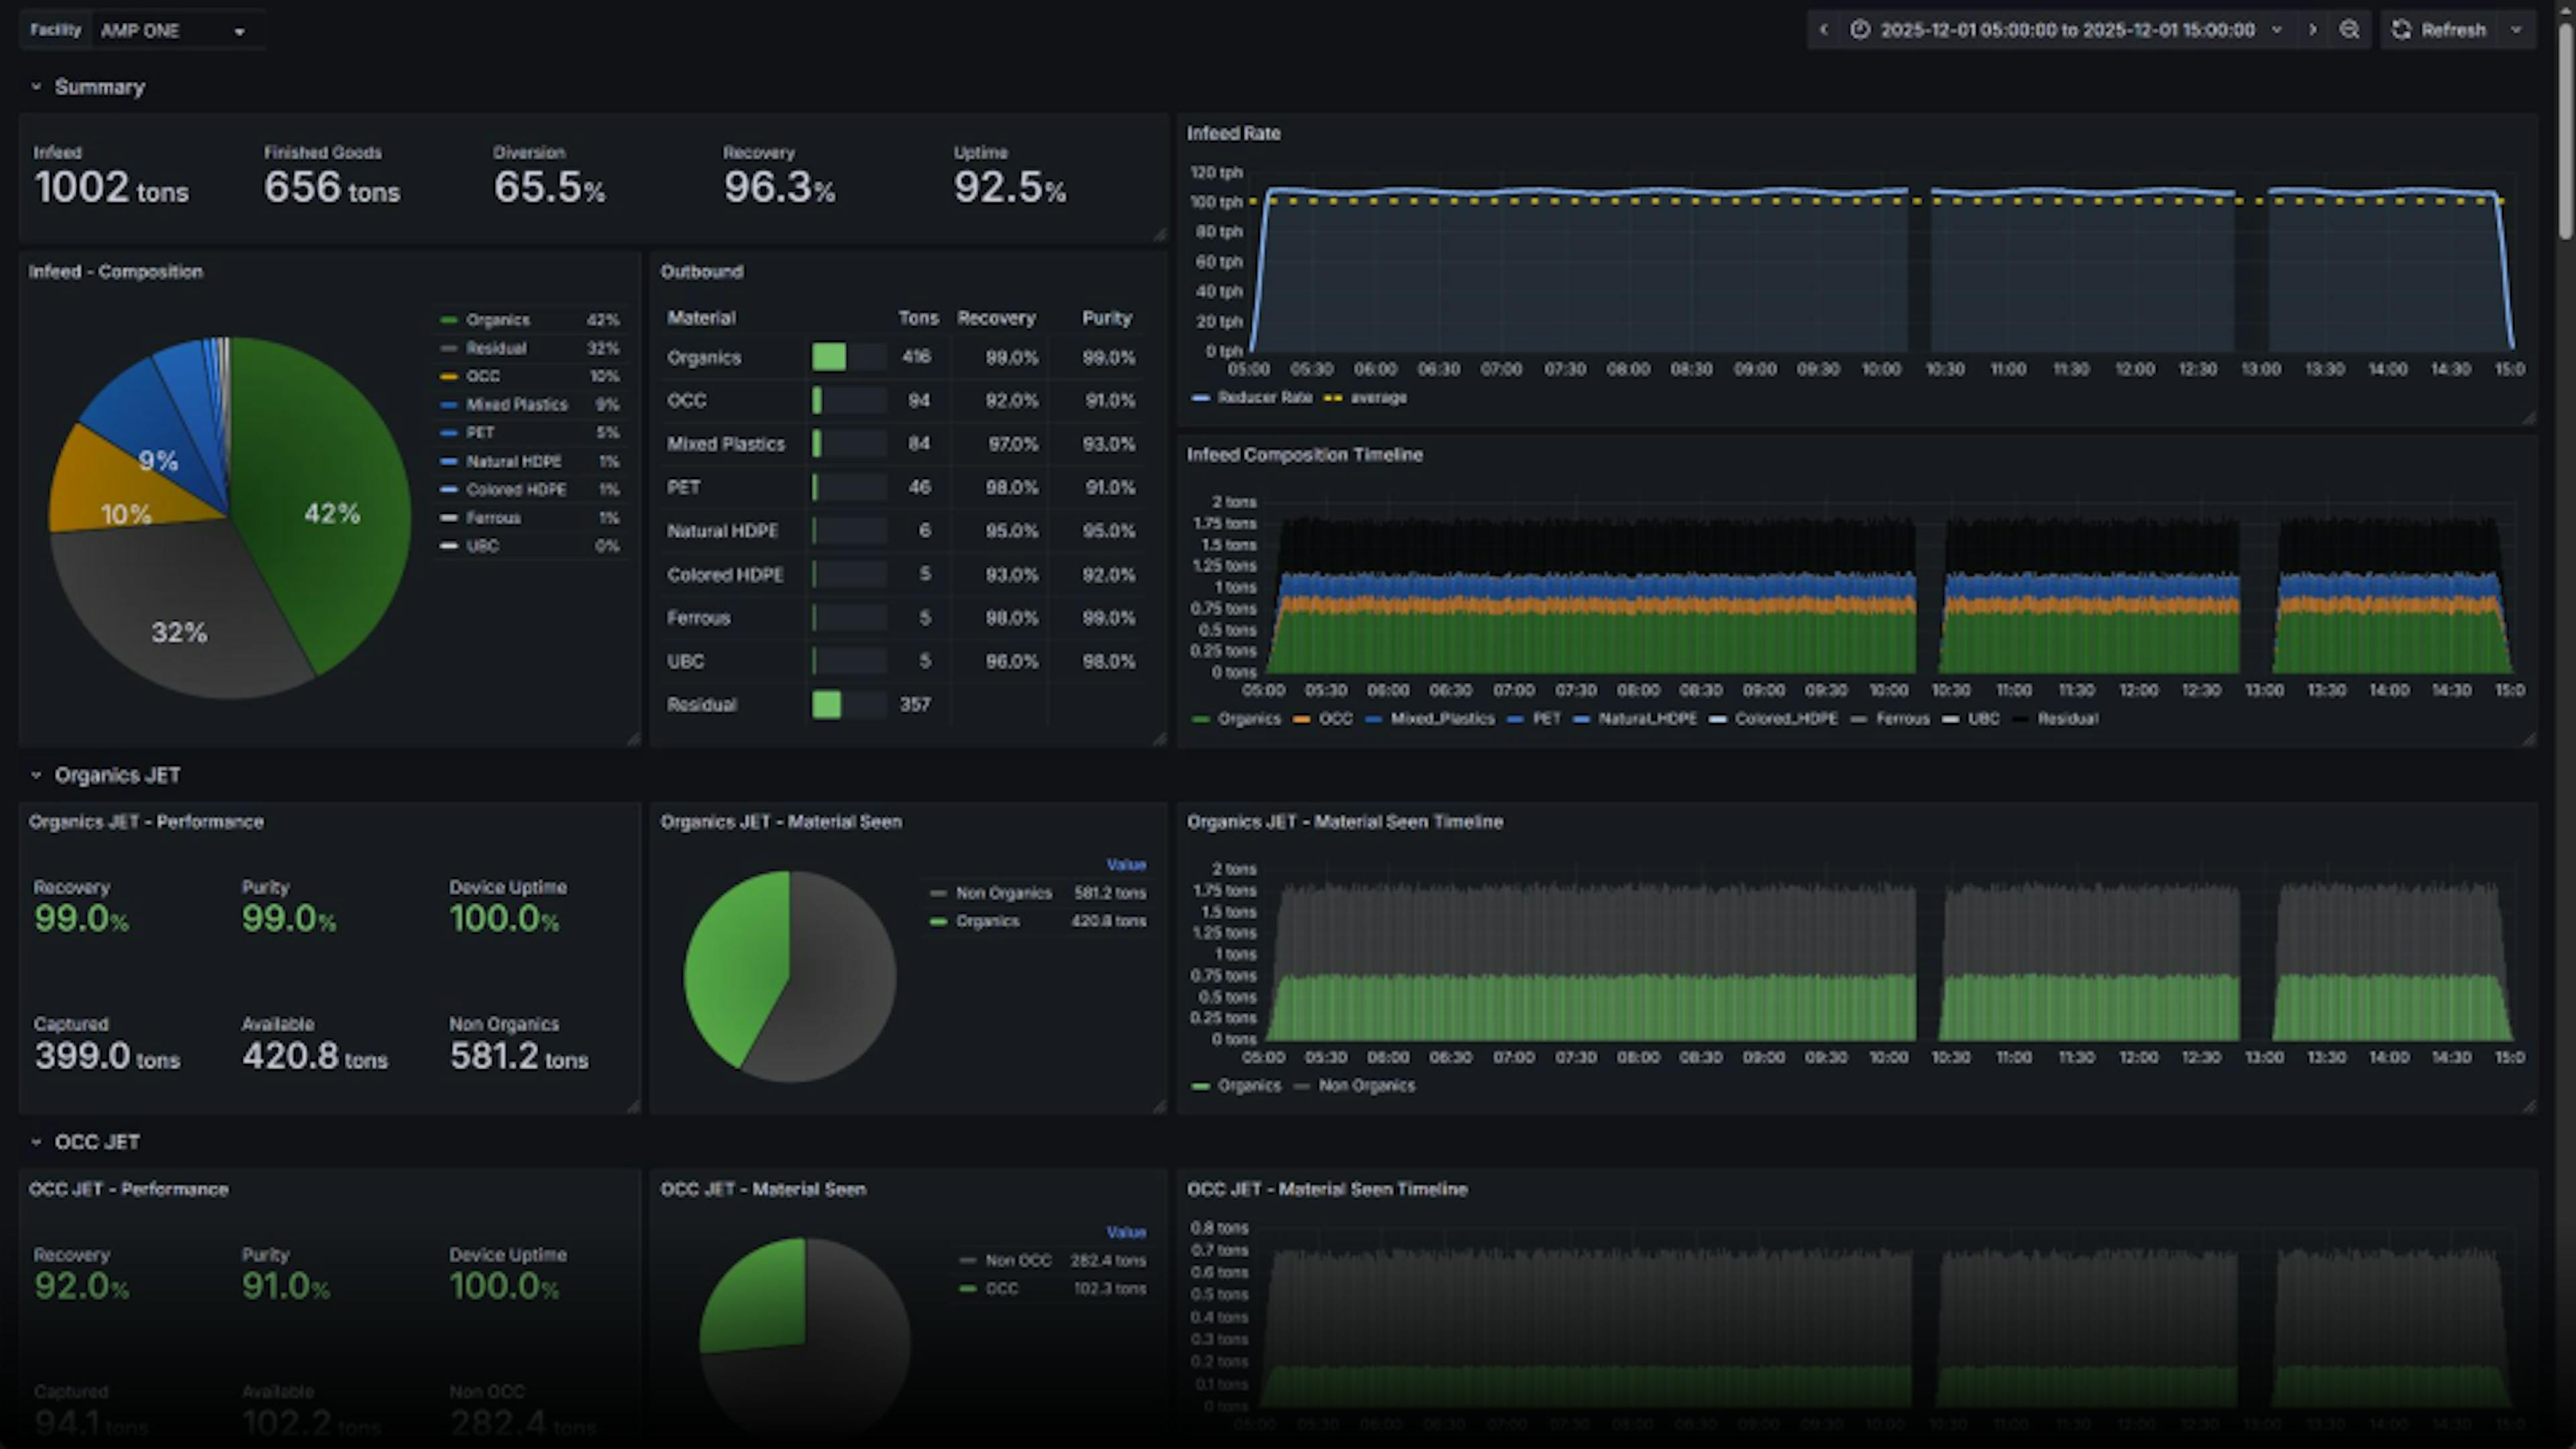Toggle Mixed_Plastics series in composition timeline legend
The height and width of the screenshot is (1449, 2576).
click(x=1441, y=719)
